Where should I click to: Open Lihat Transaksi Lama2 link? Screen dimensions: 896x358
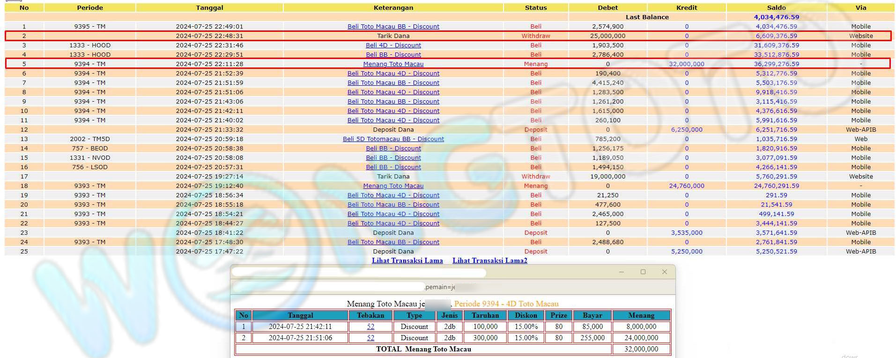pyautogui.click(x=489, y=261)
